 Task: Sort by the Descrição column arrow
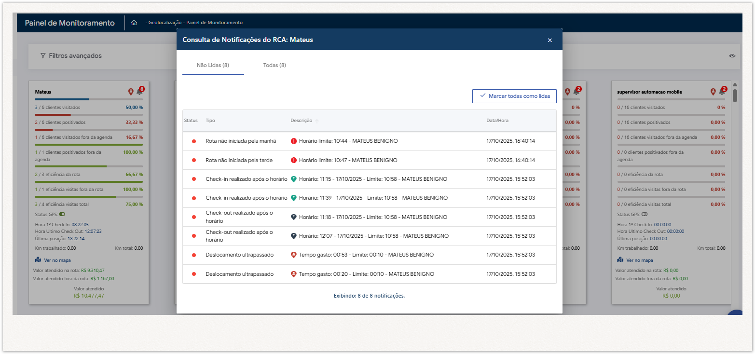[x=317, y=121]
